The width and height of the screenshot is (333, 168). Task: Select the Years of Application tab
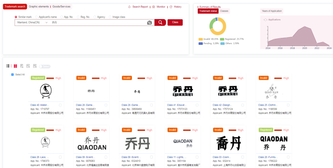272,11
